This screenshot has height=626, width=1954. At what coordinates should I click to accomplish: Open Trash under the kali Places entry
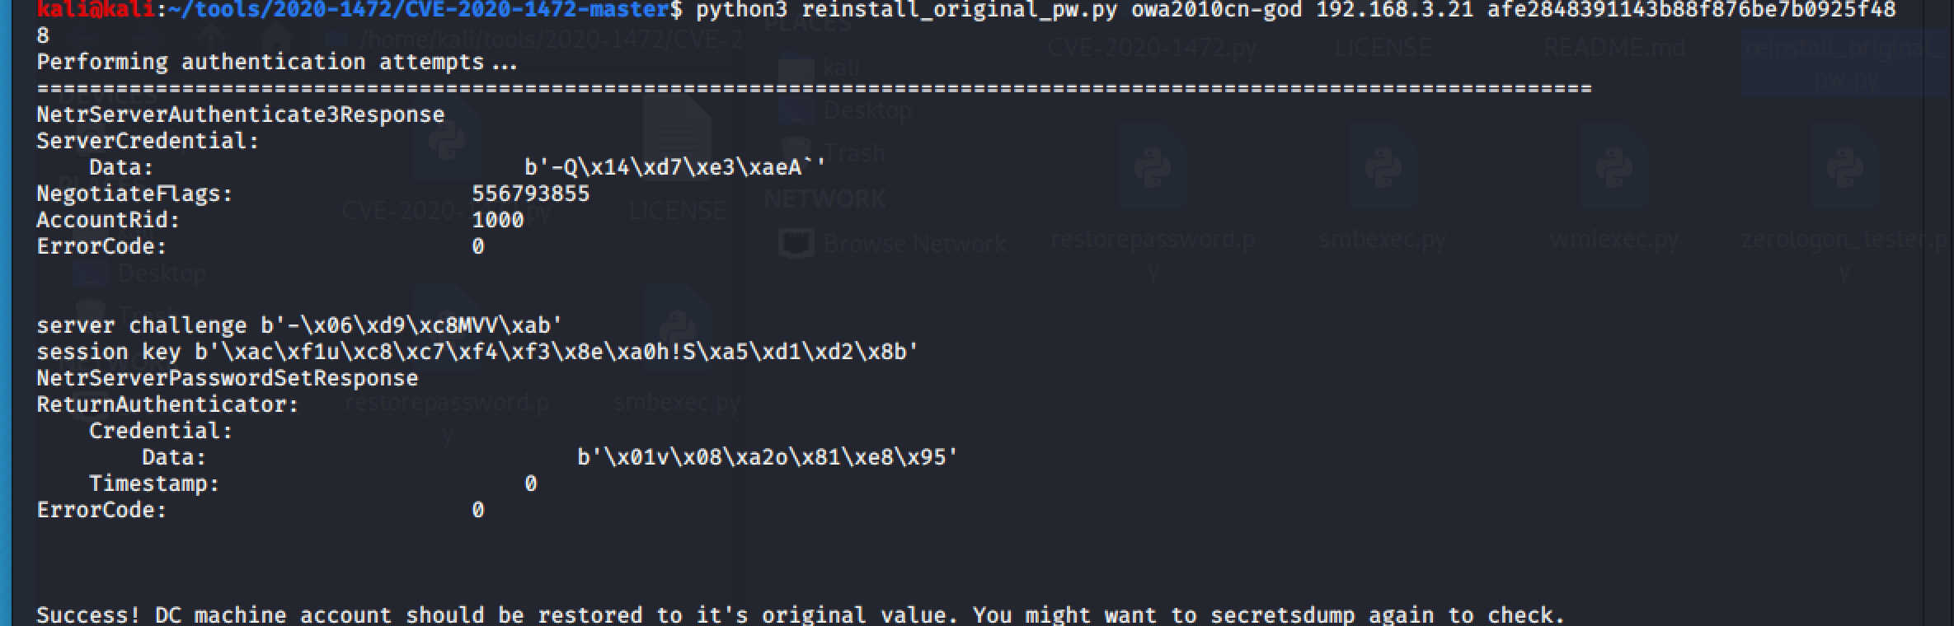click(854, 153)
